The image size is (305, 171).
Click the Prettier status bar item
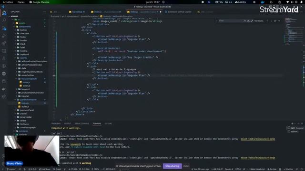point(288,169)
